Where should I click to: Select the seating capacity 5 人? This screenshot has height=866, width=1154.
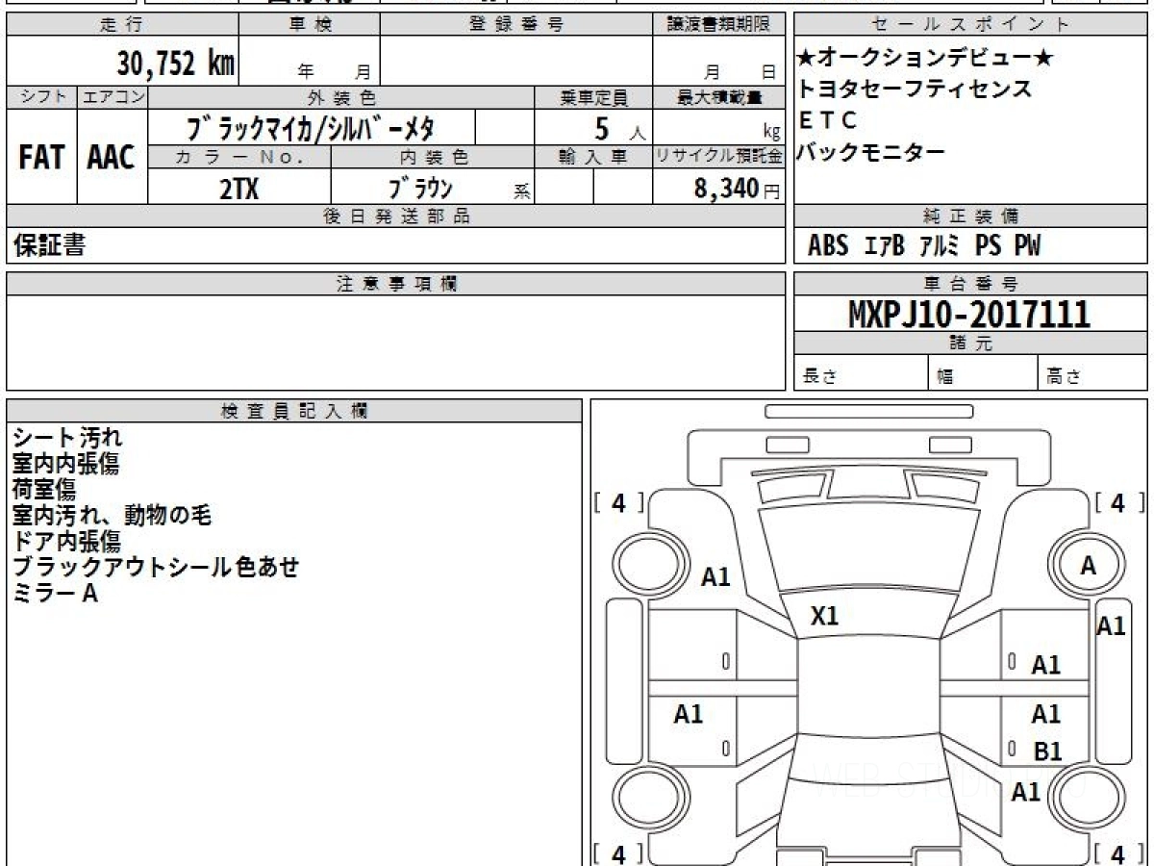619,128
